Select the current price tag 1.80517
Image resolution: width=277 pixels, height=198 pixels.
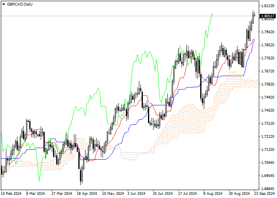click(268, 16)
